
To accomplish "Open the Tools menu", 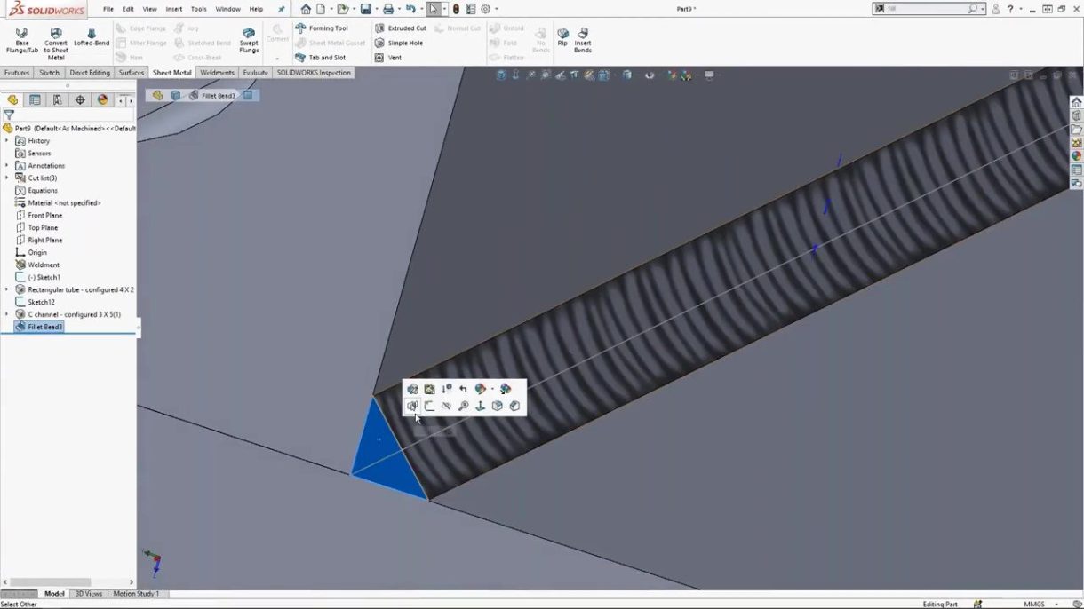I will (199, 9).
